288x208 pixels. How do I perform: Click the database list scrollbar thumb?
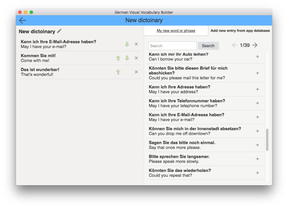click(x=267, y=140)
